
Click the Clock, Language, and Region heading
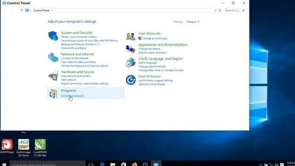tap(160, 59)
